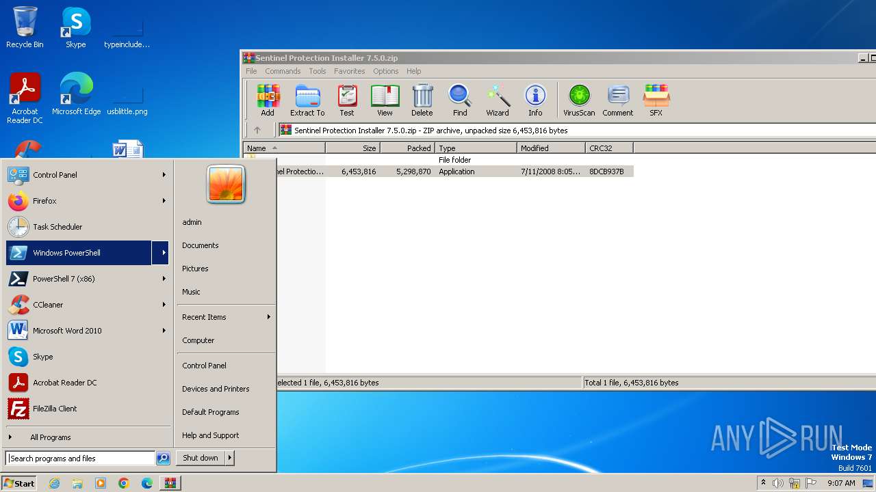Select the Application file row in archive

pyautogui.click(x=455, y=172)
